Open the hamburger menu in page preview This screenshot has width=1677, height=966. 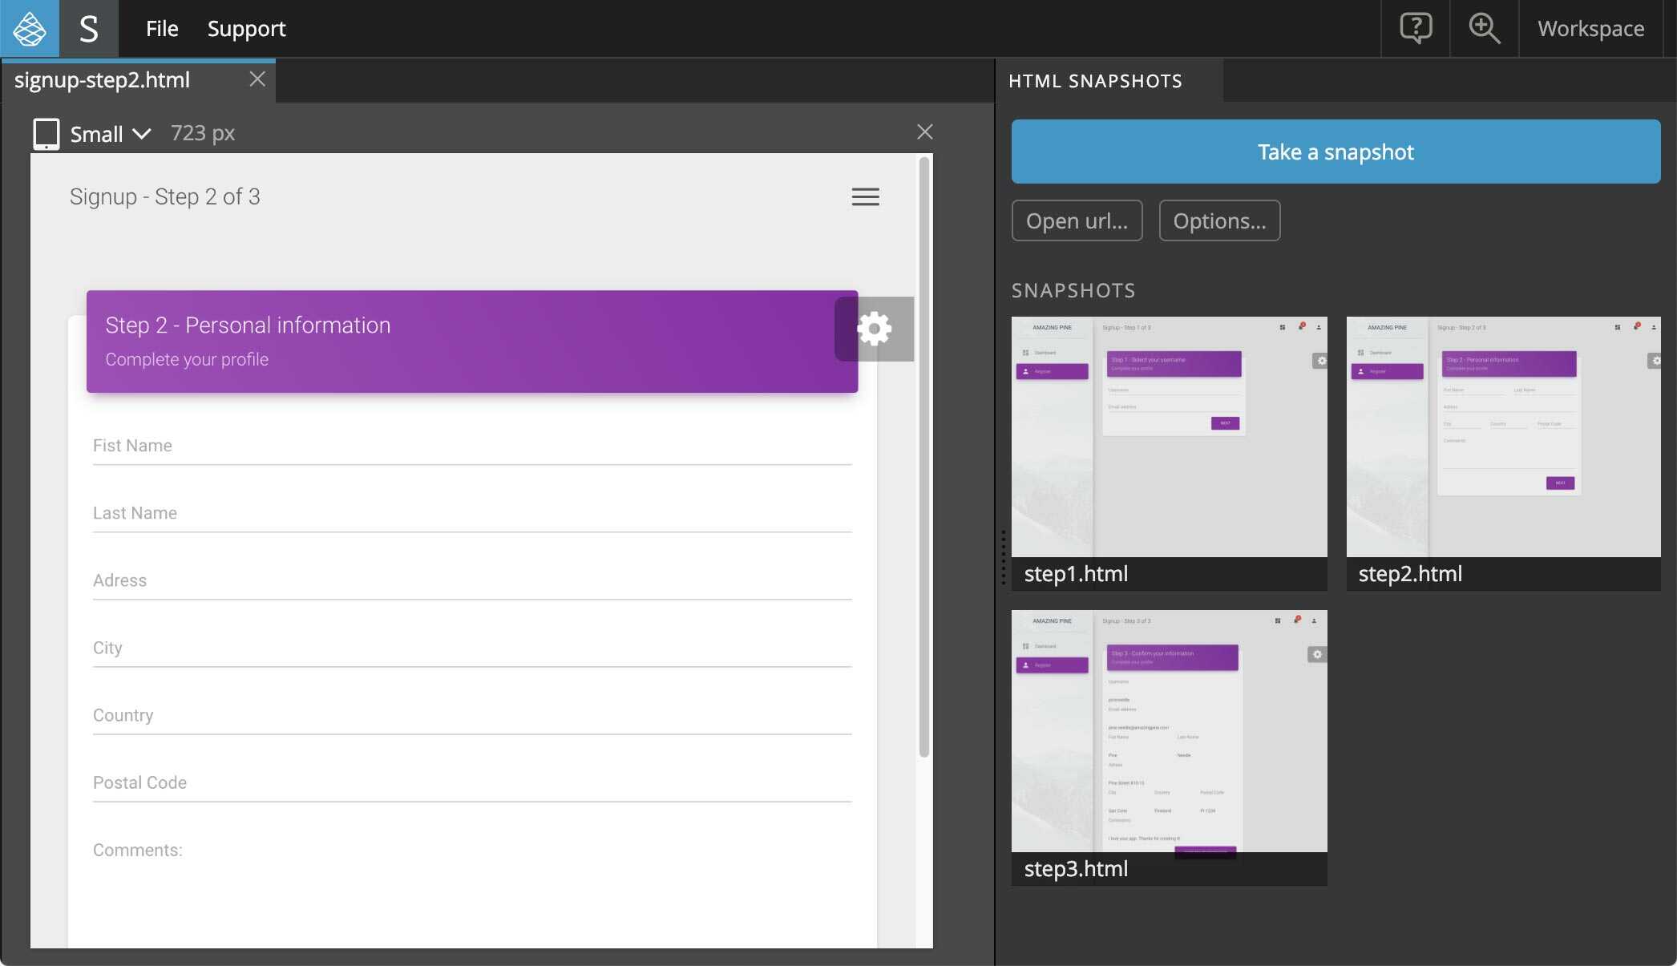(x=865, y=197)
